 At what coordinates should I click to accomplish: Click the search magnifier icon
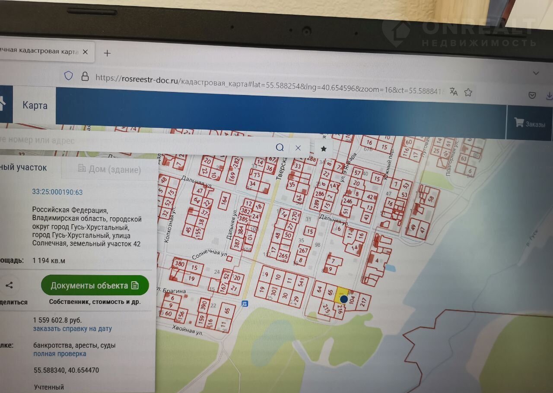[280, 147]
